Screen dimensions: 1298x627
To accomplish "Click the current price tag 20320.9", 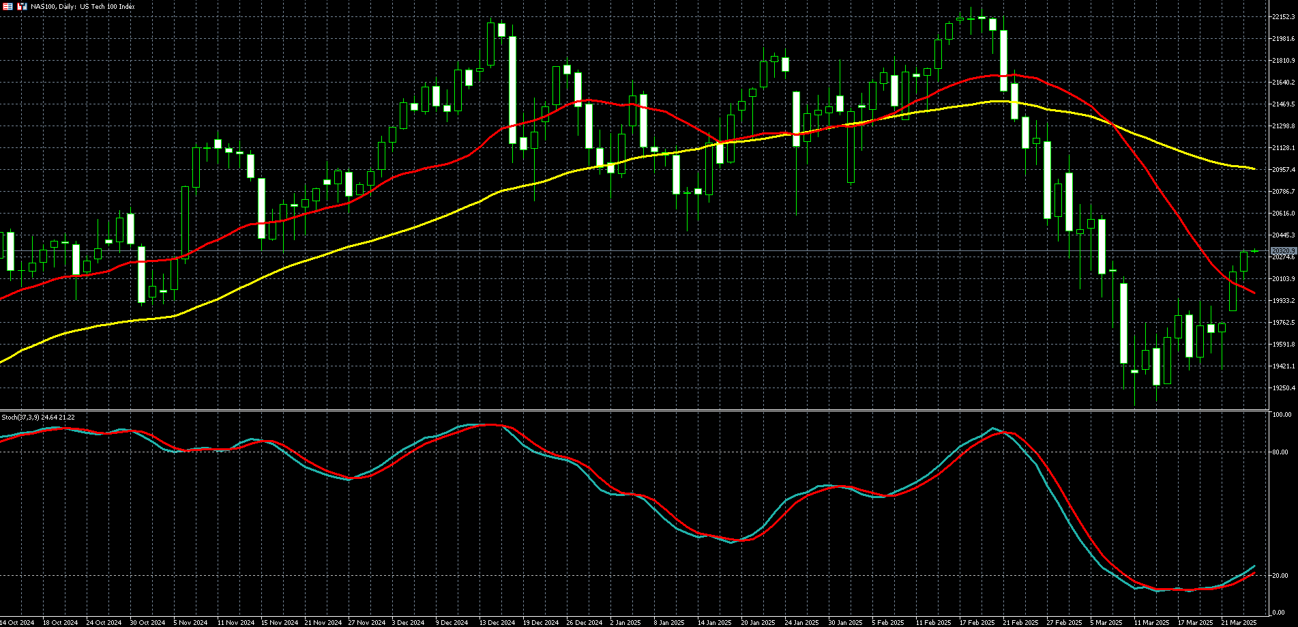I will (x=1284, y=251).
